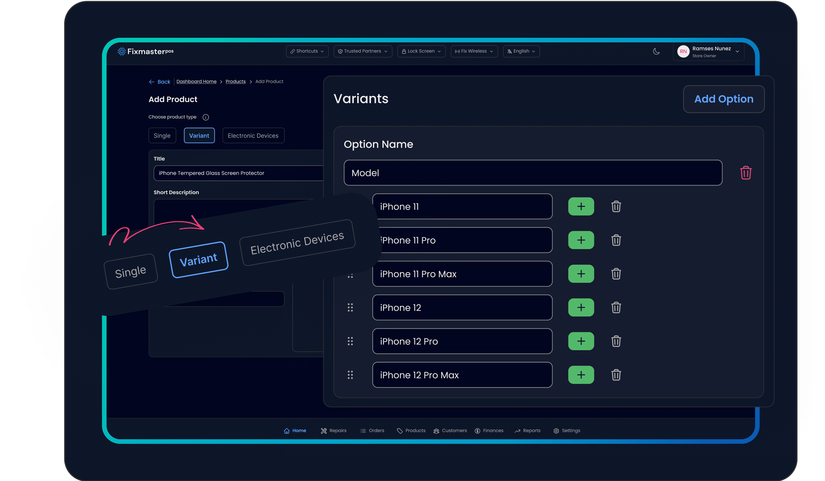Click drag handle next to iPhone 12 Pro
825x481 pixels.
point(350,341)
